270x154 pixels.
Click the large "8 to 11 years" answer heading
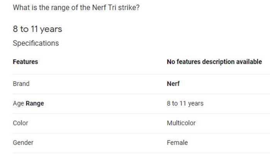coord(37,29)
